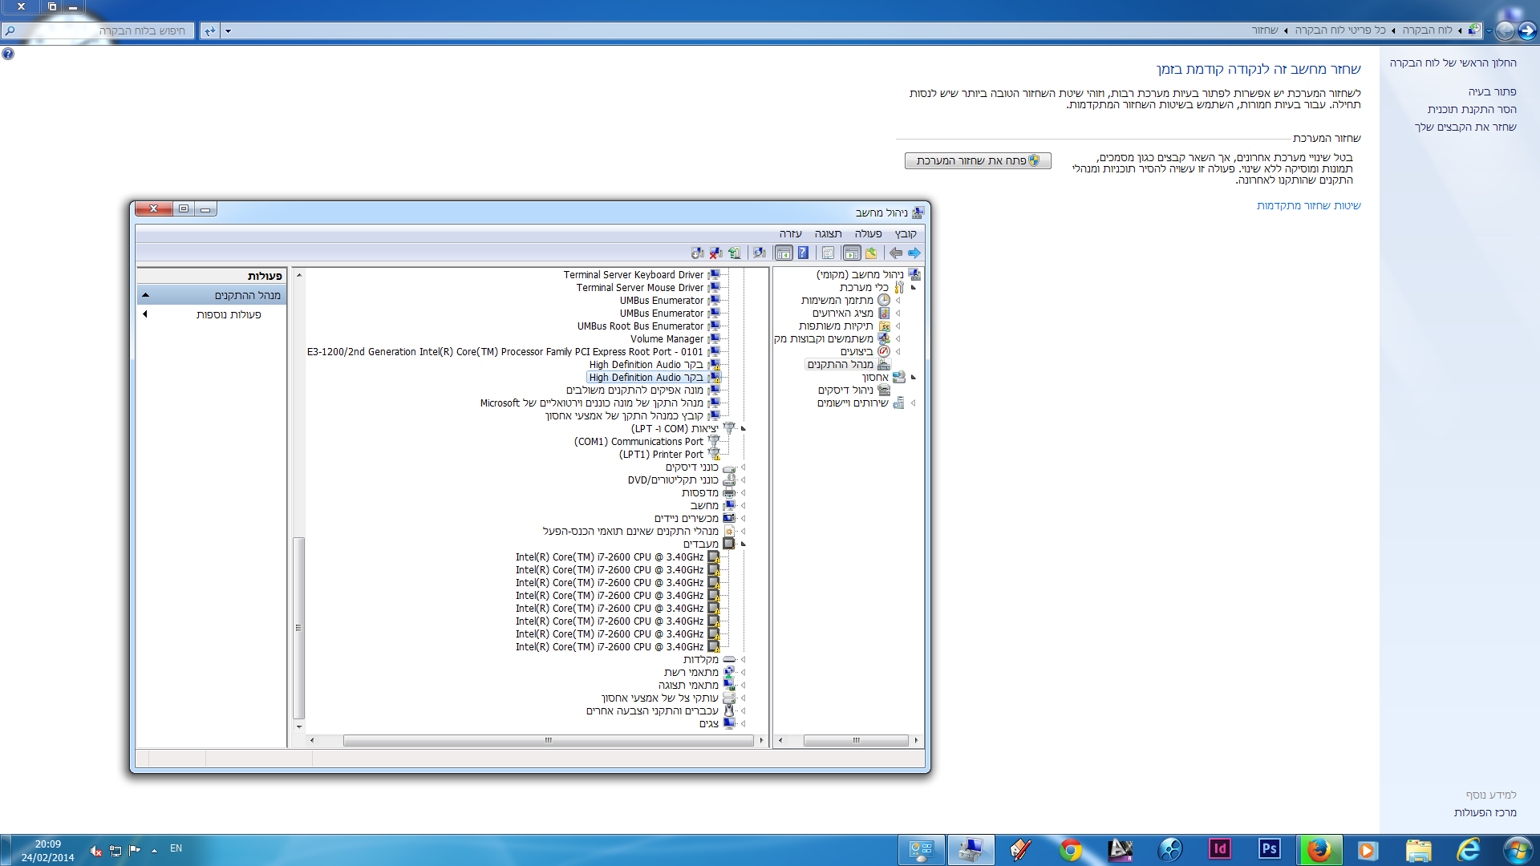
Task: Click the Update Driver Software toolbar icon
Action: click(735, 253)
